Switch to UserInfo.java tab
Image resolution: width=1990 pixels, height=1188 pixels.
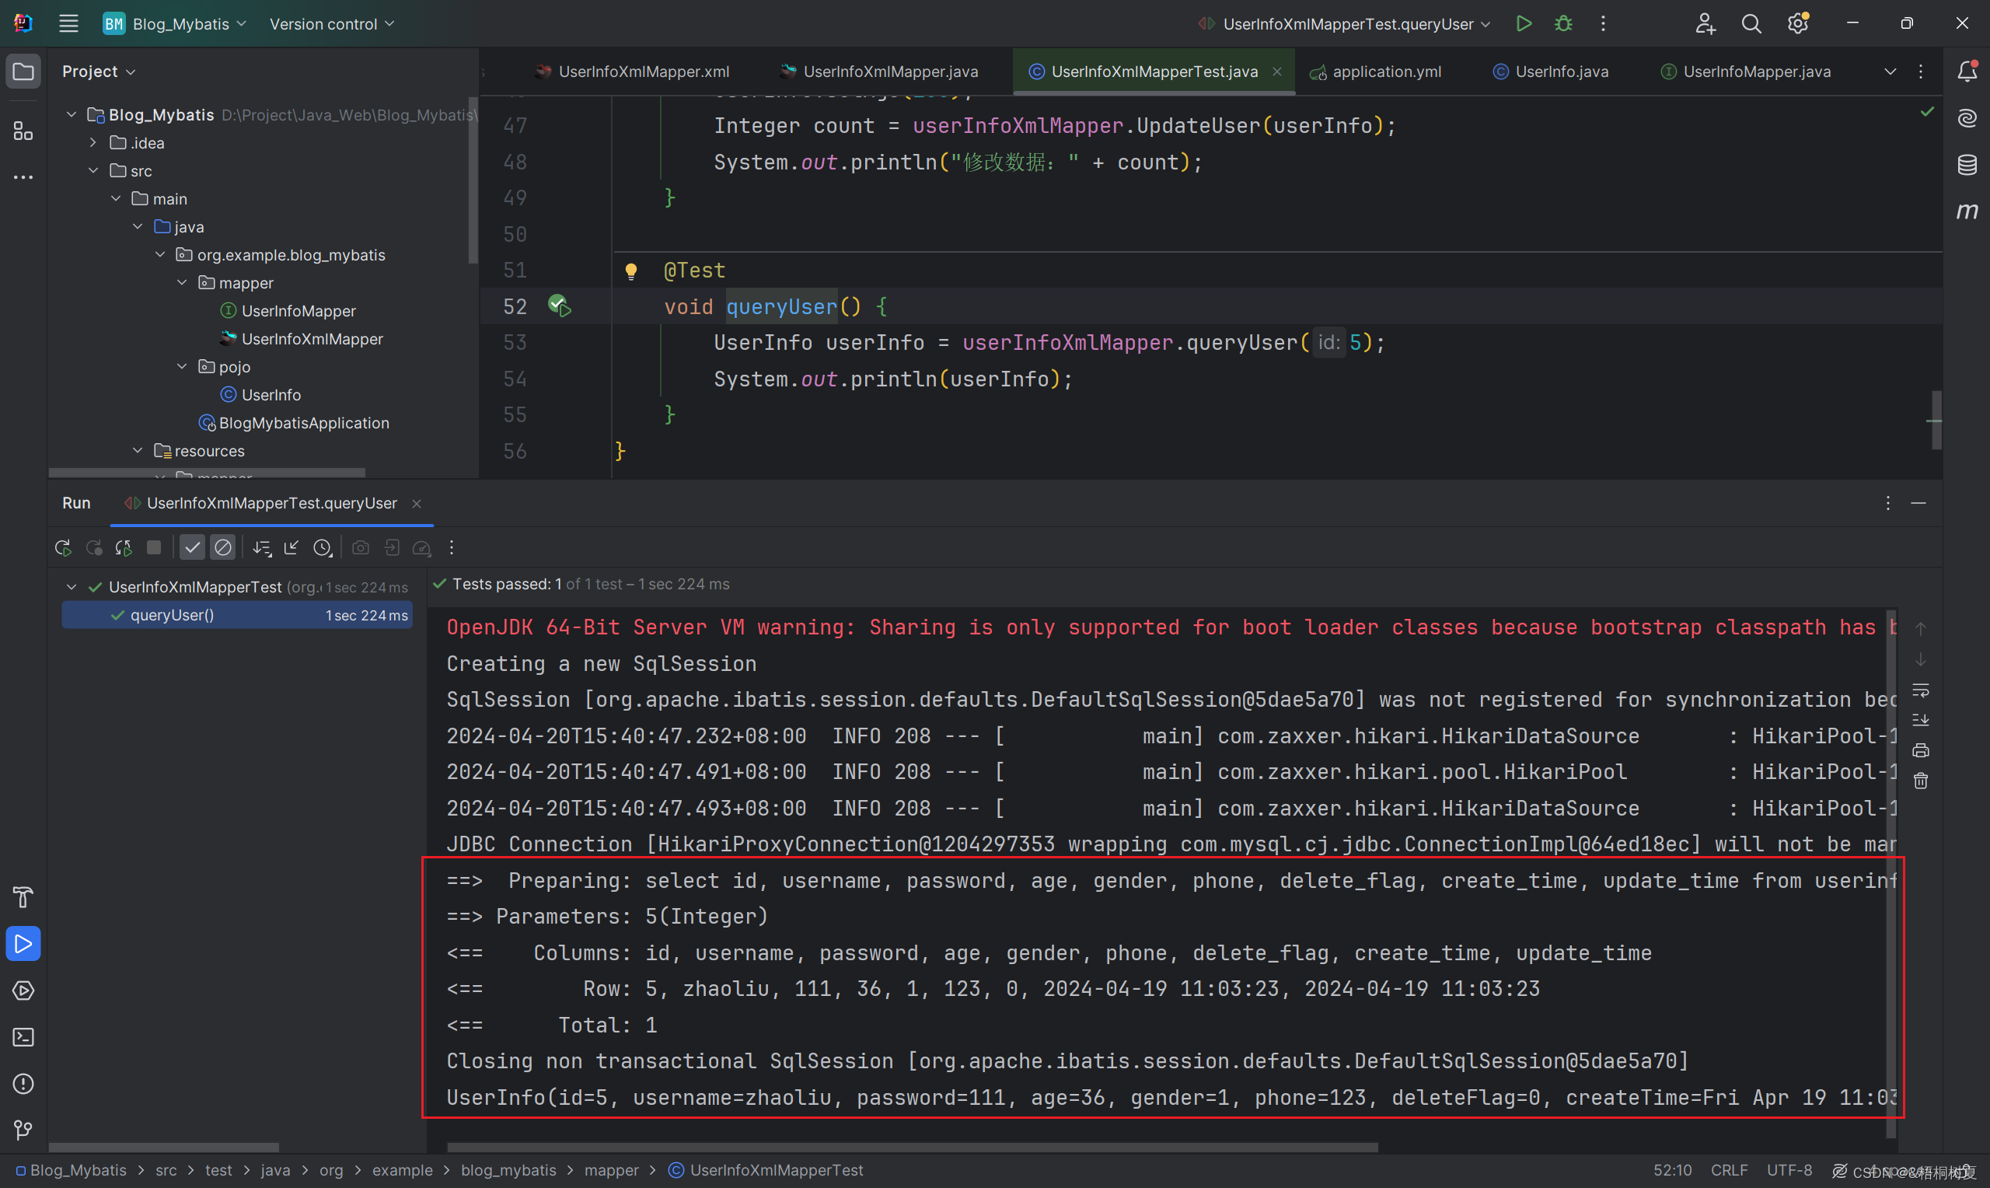coord(1551,72)
